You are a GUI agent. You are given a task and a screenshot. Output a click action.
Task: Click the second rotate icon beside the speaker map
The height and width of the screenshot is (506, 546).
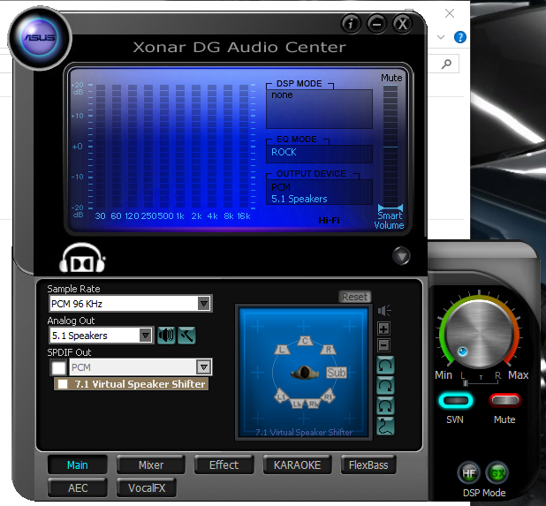click(385, 386)
